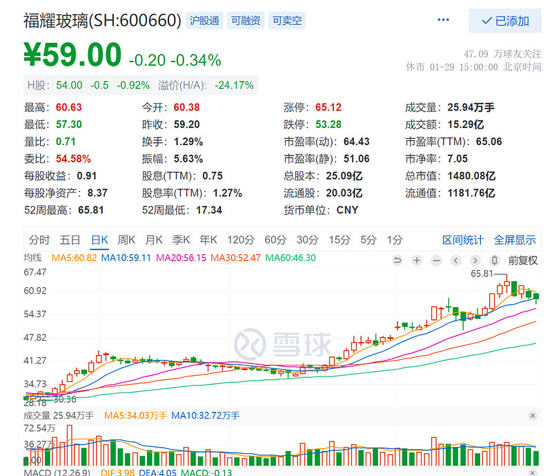Click the 总市值 1480.08亿 value

pos(471,176)
